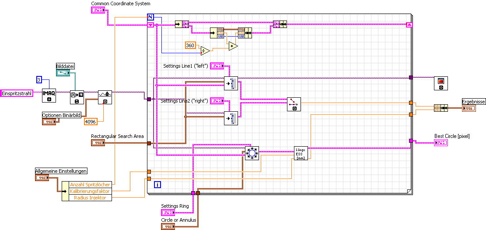
Task: Click the Divide function triangle
Action: click(205, 51)
